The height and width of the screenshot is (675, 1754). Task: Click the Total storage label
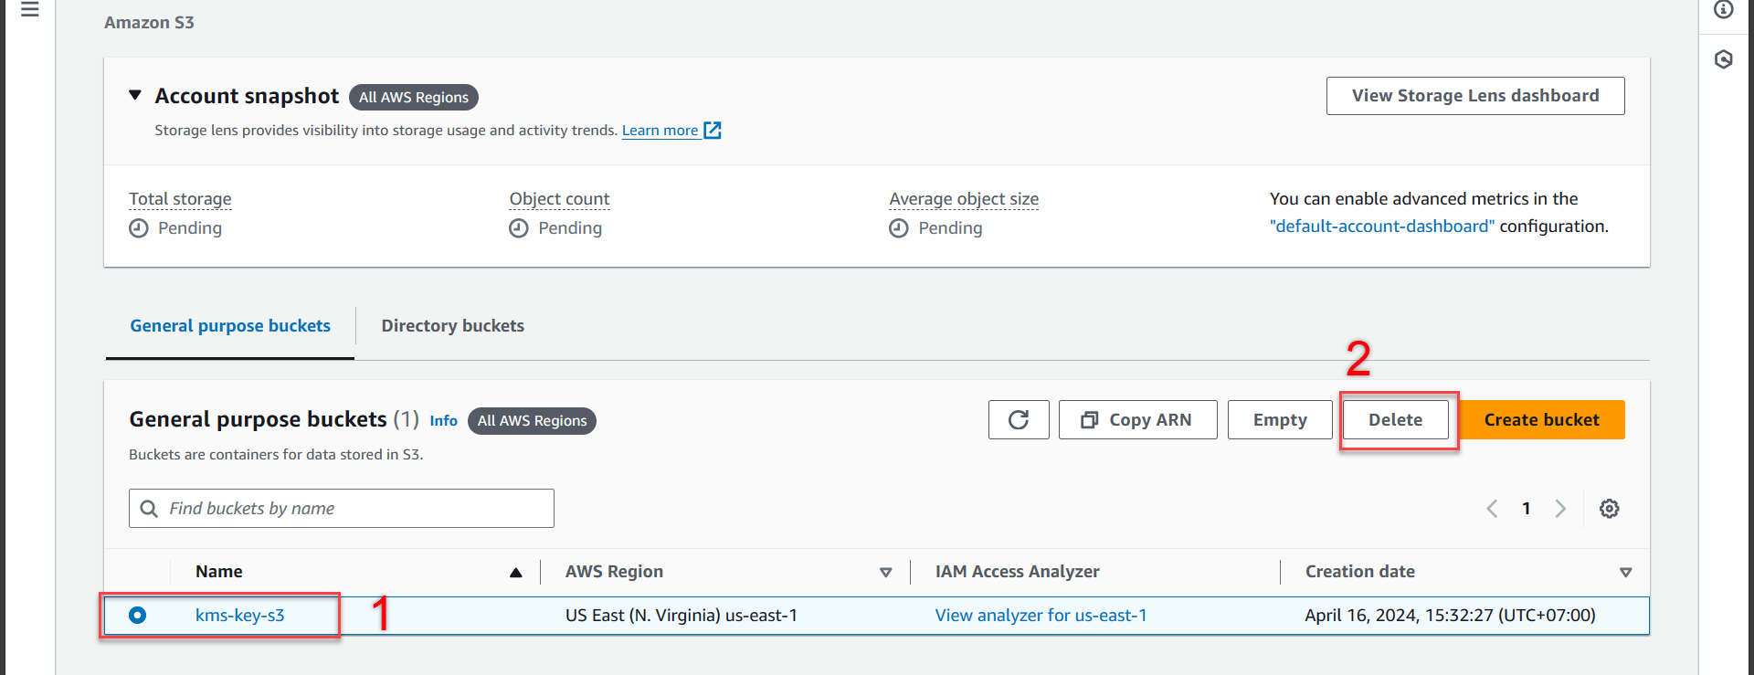click(x=180, y=199)
